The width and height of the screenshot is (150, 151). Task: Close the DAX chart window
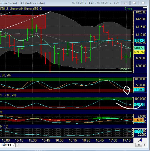pos(143,3)
